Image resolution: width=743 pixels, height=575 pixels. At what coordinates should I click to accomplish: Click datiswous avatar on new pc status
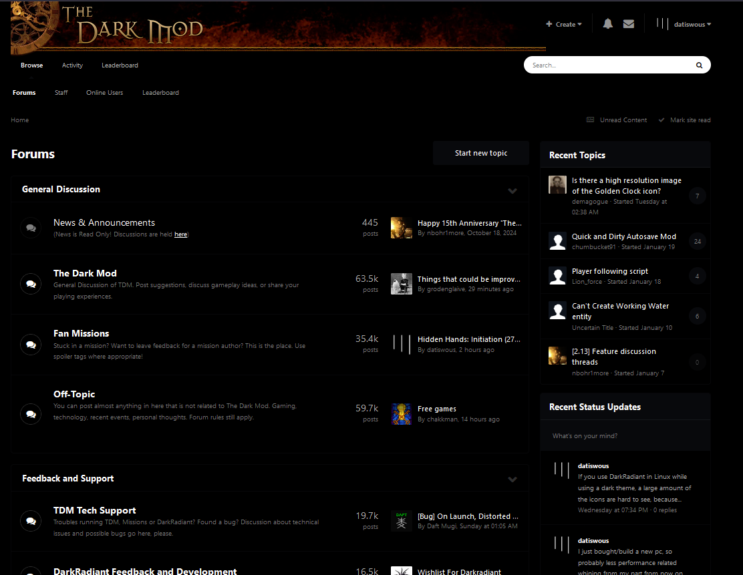point(561,545)
